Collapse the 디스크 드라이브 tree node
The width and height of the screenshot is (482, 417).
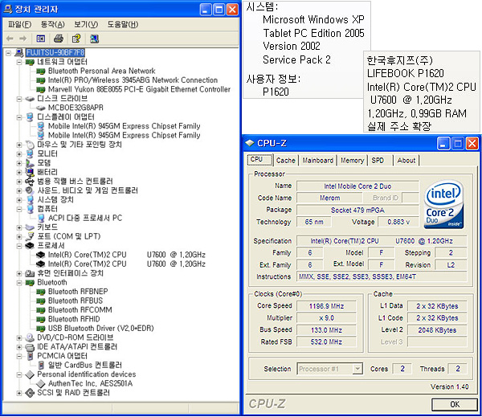[x=19, y=99]
